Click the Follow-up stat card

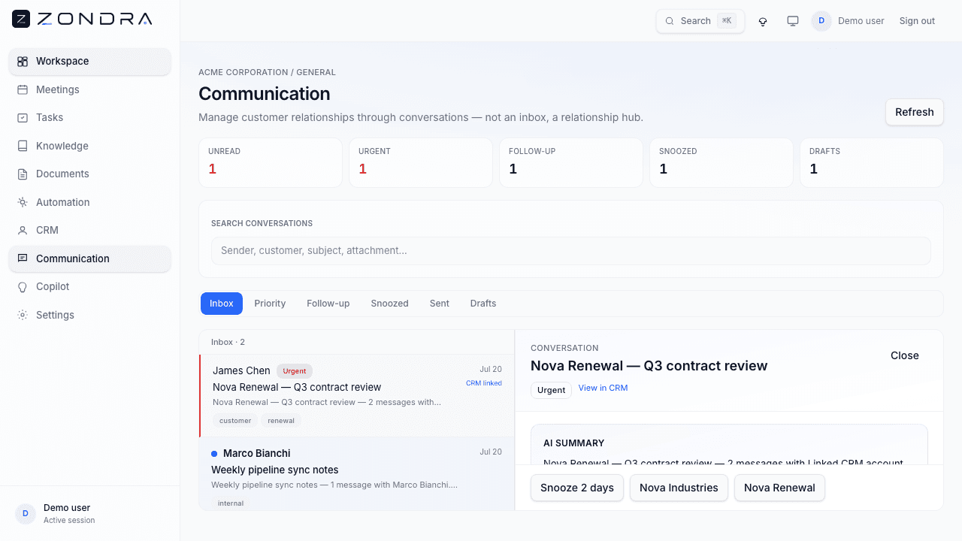tap(571, 162)
